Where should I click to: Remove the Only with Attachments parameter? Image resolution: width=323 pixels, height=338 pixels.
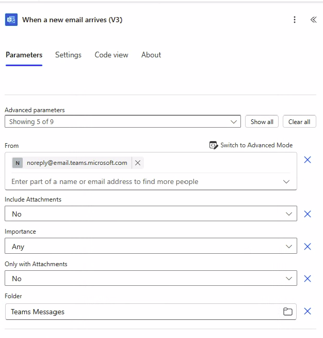308,279
